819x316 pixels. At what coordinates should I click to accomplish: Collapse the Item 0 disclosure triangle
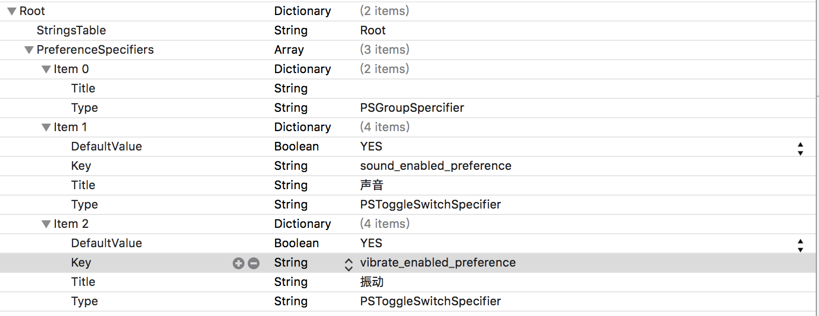point(46,69)
